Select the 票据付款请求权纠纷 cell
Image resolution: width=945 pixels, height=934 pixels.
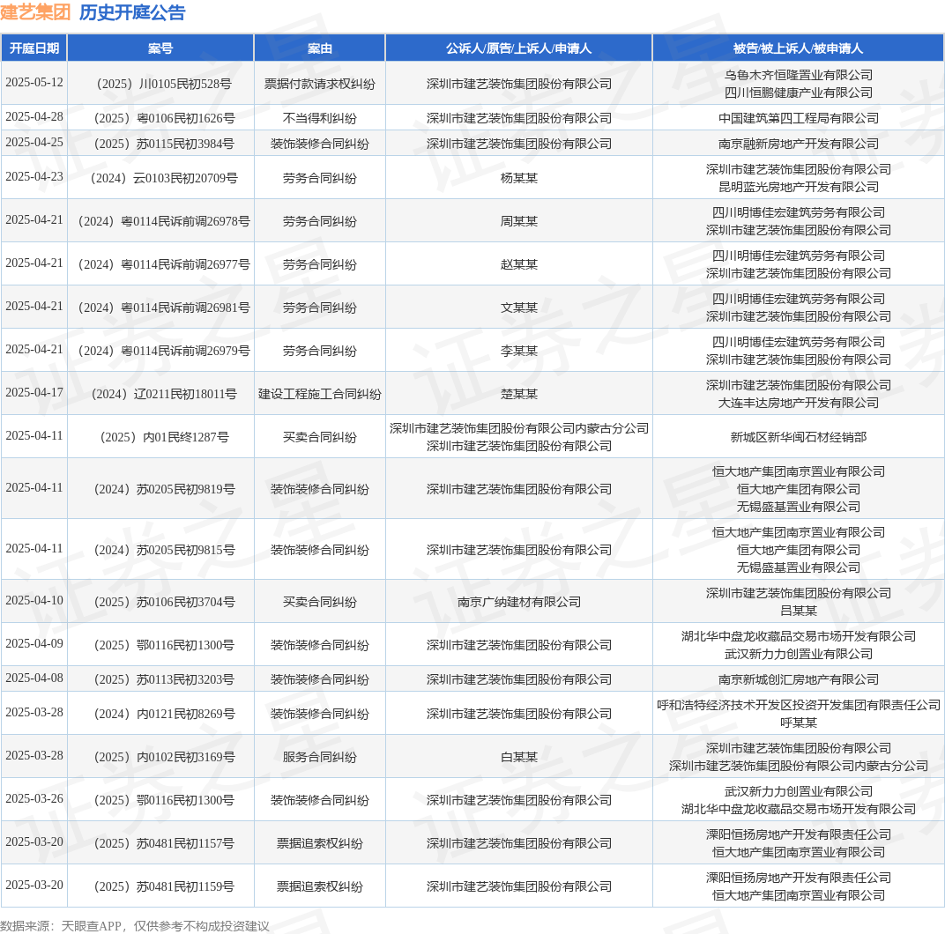[319, 84]
